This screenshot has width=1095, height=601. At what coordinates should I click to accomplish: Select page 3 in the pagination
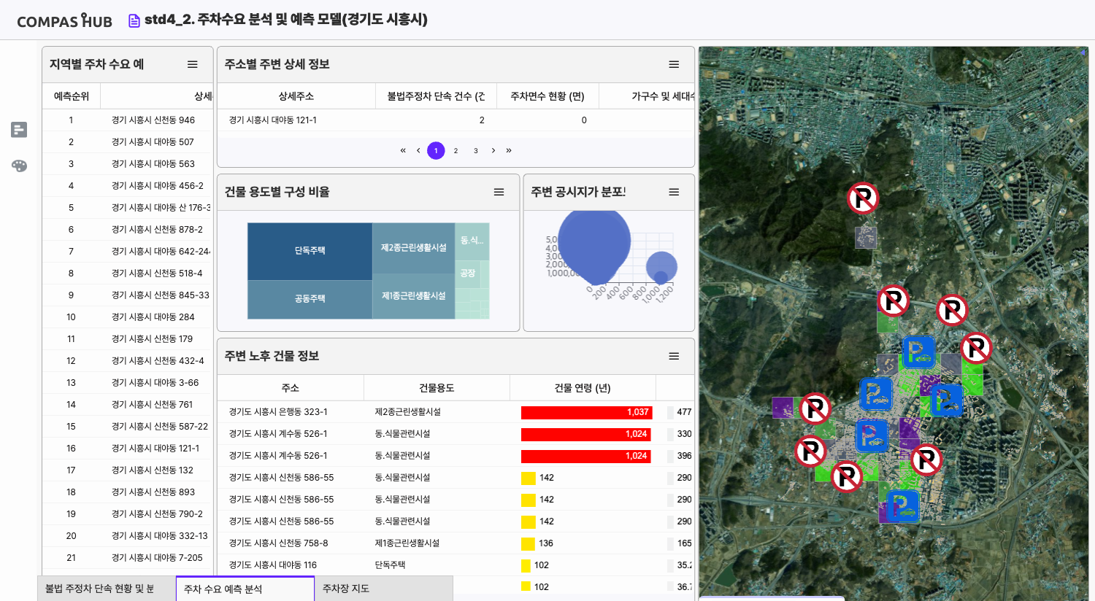pos(475,150)
